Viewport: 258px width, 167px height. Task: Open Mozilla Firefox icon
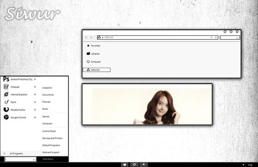6,109
